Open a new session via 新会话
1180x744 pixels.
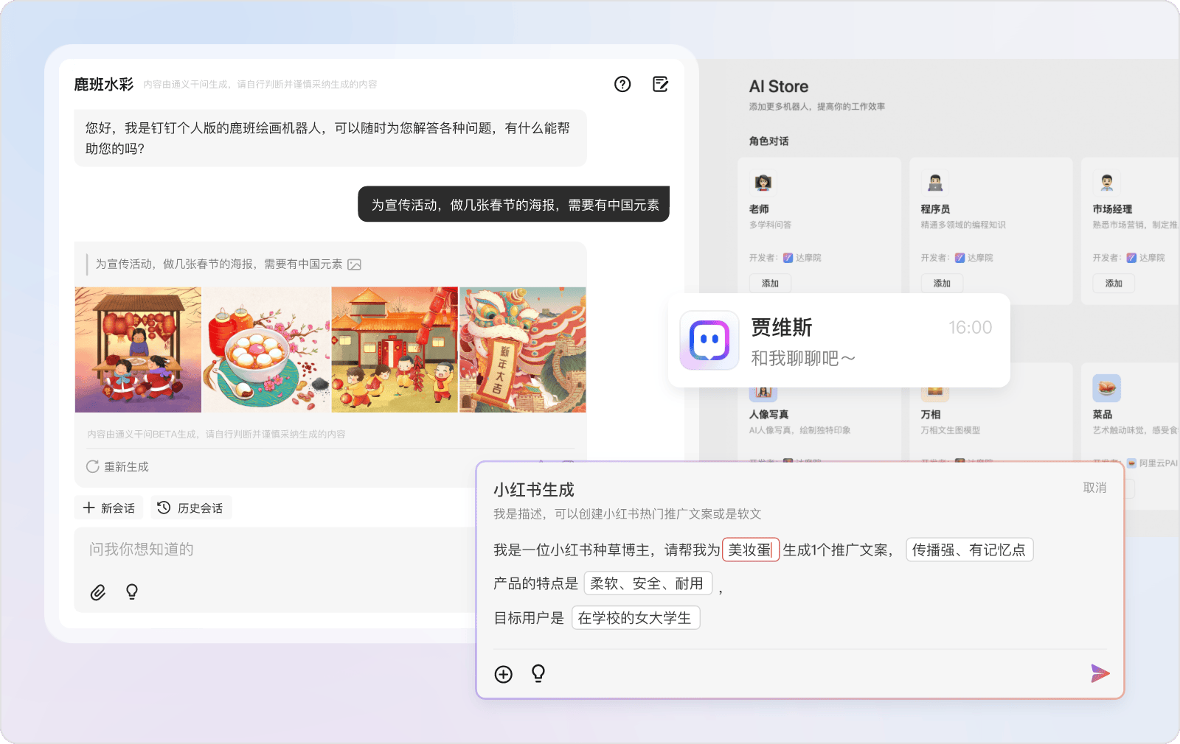point(108,508)
